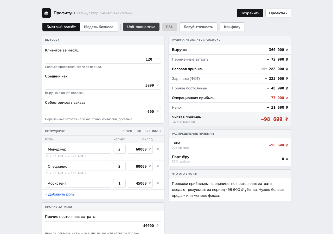Screen dimensions: 333x234
Task: Click the Сохранить button
Action: point(250,13)
